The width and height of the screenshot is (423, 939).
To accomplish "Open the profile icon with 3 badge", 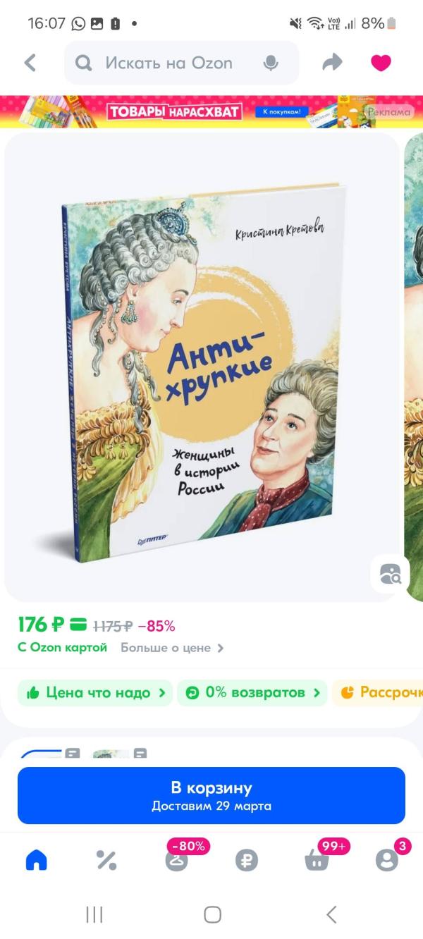I will 386,860.
